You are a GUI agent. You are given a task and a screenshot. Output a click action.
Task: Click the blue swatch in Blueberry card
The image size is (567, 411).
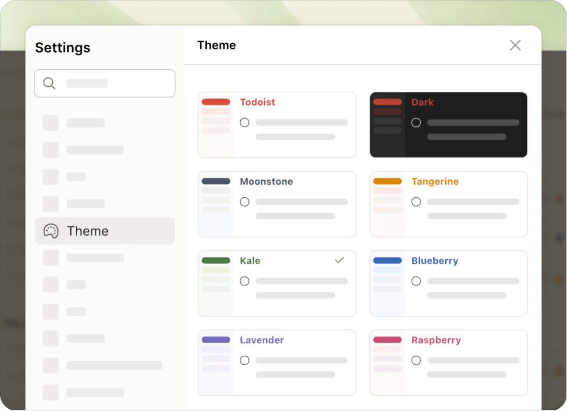[x=387, y=260]
